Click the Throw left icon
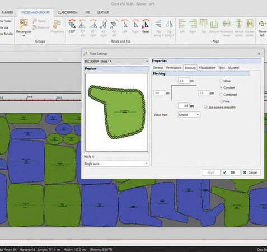Screen dimensions: 267x252 [x=262, y=27]
